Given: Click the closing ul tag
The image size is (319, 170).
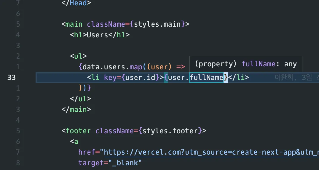Looking at the screenshot, I should 80,99.
